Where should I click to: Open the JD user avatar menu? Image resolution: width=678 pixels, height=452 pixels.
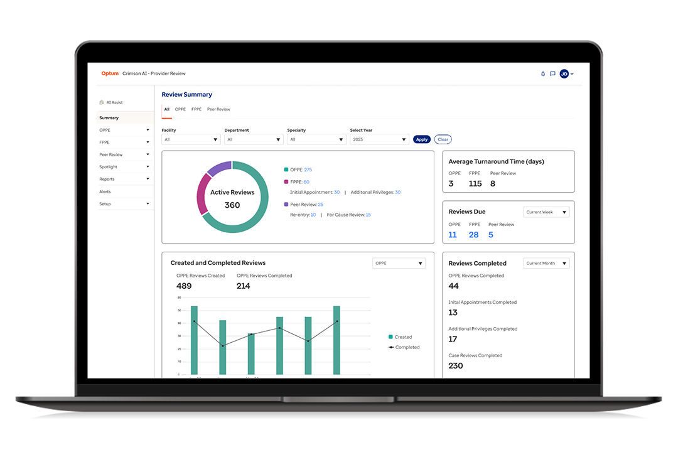coord(566,74)
